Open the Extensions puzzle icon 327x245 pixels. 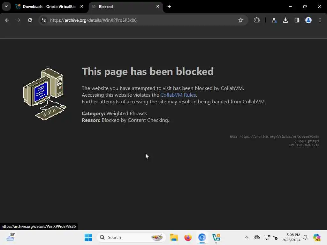257,20
